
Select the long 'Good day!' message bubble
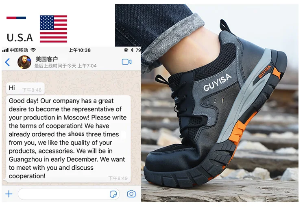pyautogui.click(x=68, y=139)
